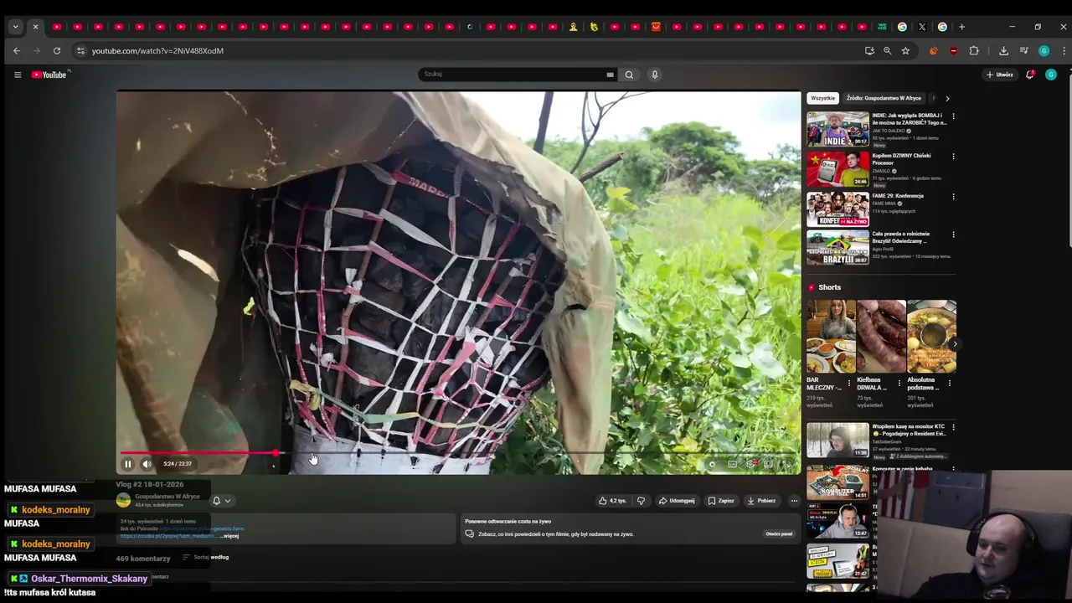The width and height of the screenshot is (1072, 603).
Task: Open options for Brazylii rolnictwo video
Action: tap(953, 234)
